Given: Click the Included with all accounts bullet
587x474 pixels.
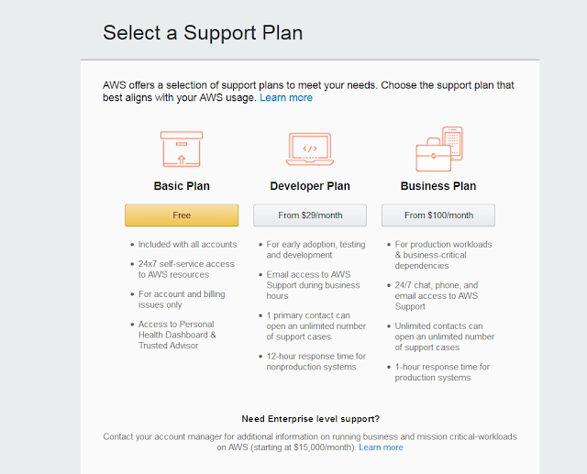Looking at the screenshot, I should click(x=187, y=245).
